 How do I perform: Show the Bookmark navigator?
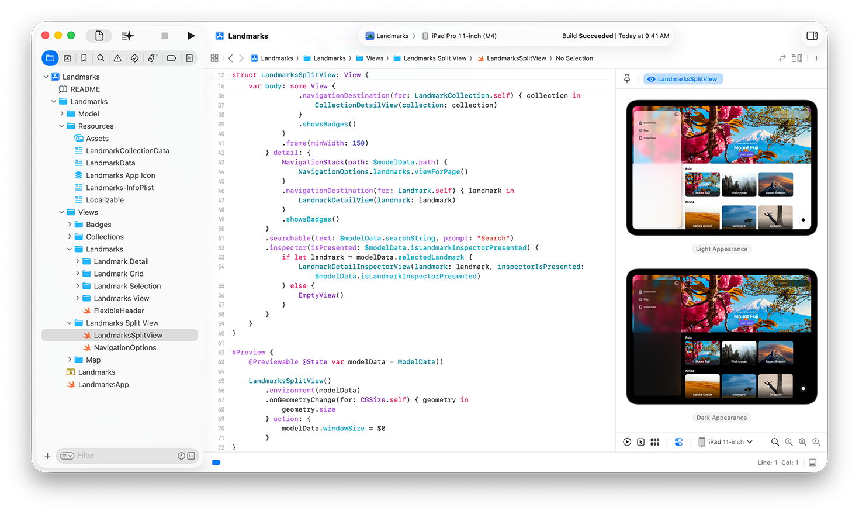(x=84, y=58)
